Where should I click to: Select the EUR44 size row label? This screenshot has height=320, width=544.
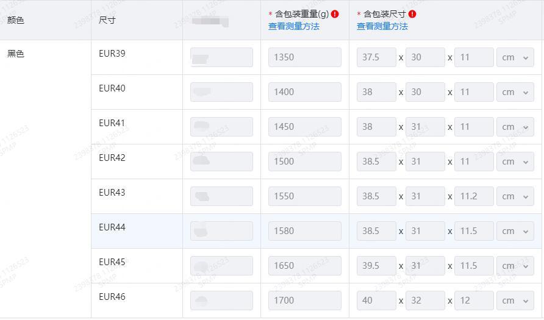point(112,227)
